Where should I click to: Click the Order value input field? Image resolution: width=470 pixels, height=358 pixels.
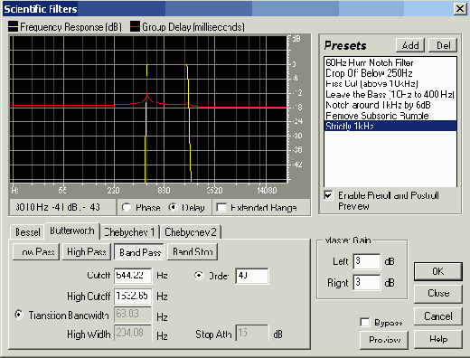coord(252,276)
